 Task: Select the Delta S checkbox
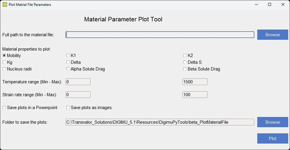[185, 62]
